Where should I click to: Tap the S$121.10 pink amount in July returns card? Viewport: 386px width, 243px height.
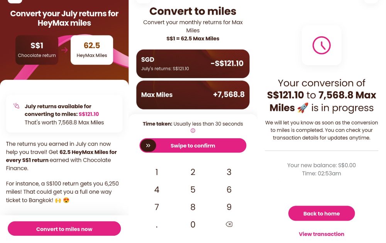click(89, 114)
